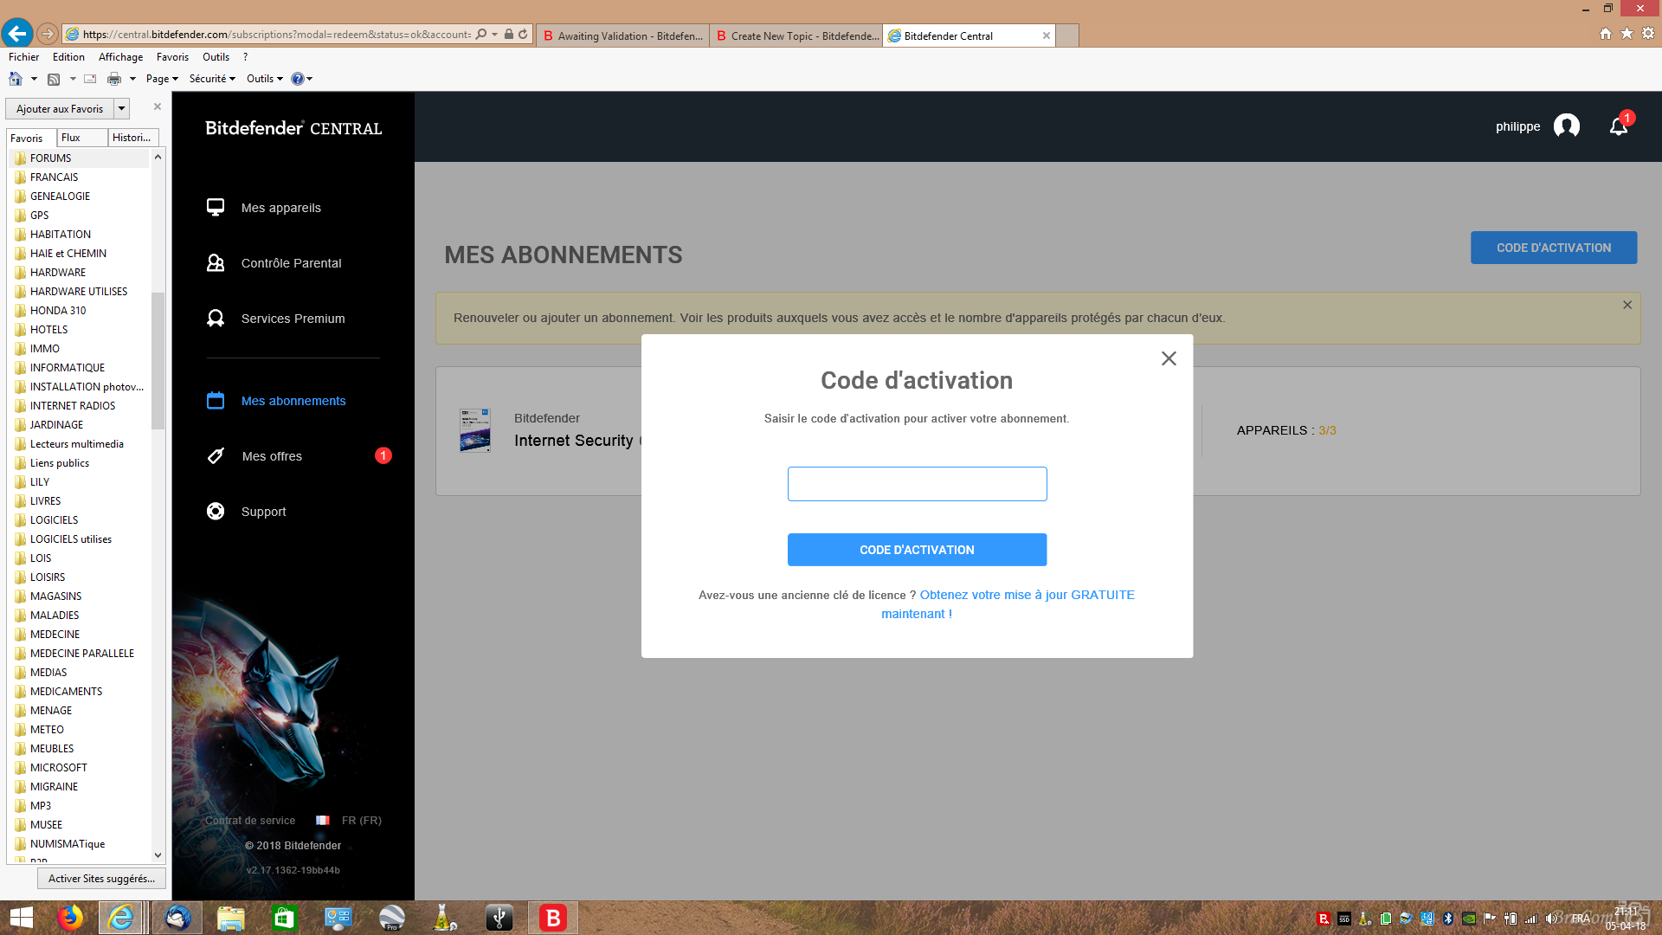
Task: Click CODE D'ACTIVATION button in dialog
Action: pyautogui.click(x=917, y=550)
